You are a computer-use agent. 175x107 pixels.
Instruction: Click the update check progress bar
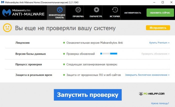click(x=109, y=54)
